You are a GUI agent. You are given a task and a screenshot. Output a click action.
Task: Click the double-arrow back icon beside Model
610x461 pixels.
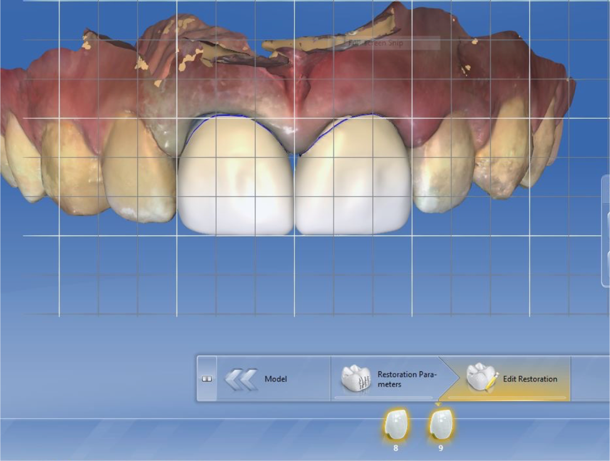click(241, 379)
